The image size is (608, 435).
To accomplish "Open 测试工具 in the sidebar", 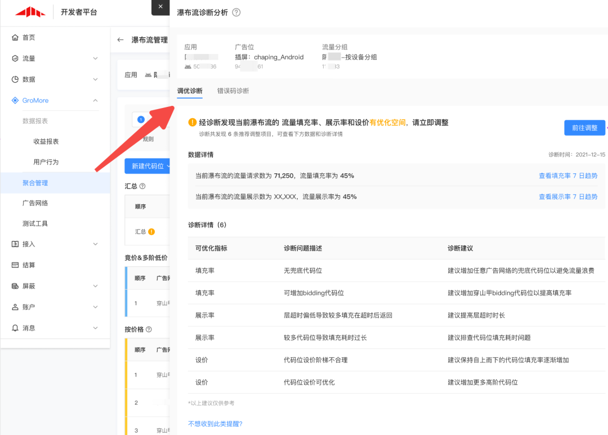I will click(35, 224).
